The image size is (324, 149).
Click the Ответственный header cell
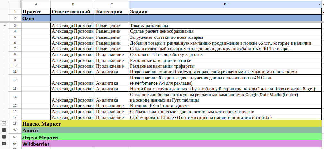pyautogui.click(x=73, y=12)
